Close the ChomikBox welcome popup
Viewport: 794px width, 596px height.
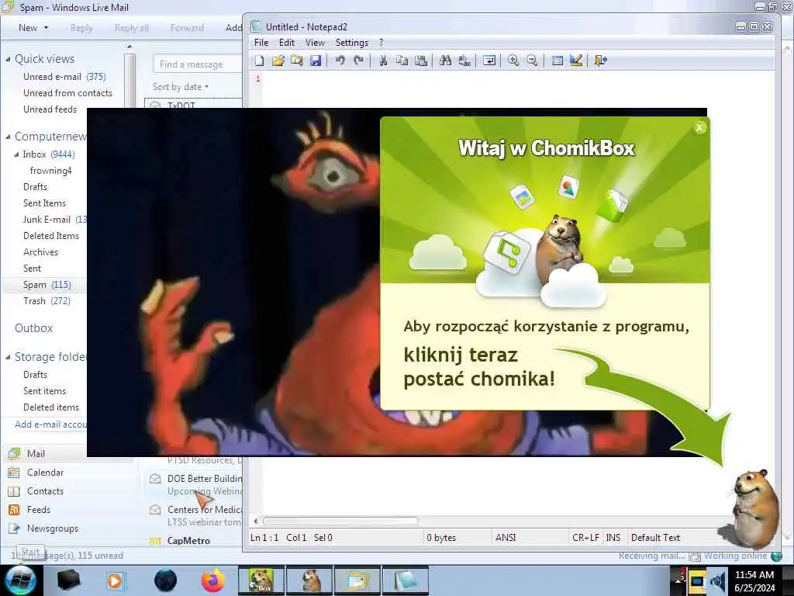699,128
